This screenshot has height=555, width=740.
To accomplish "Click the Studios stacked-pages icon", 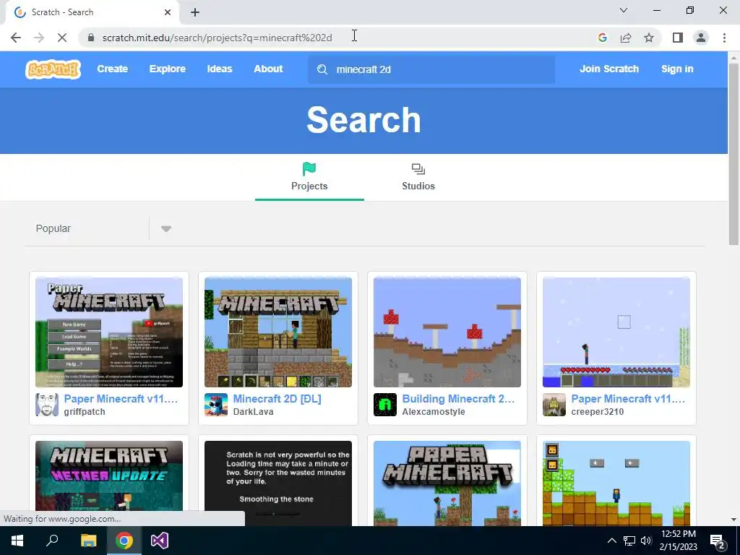I will 418,169.
